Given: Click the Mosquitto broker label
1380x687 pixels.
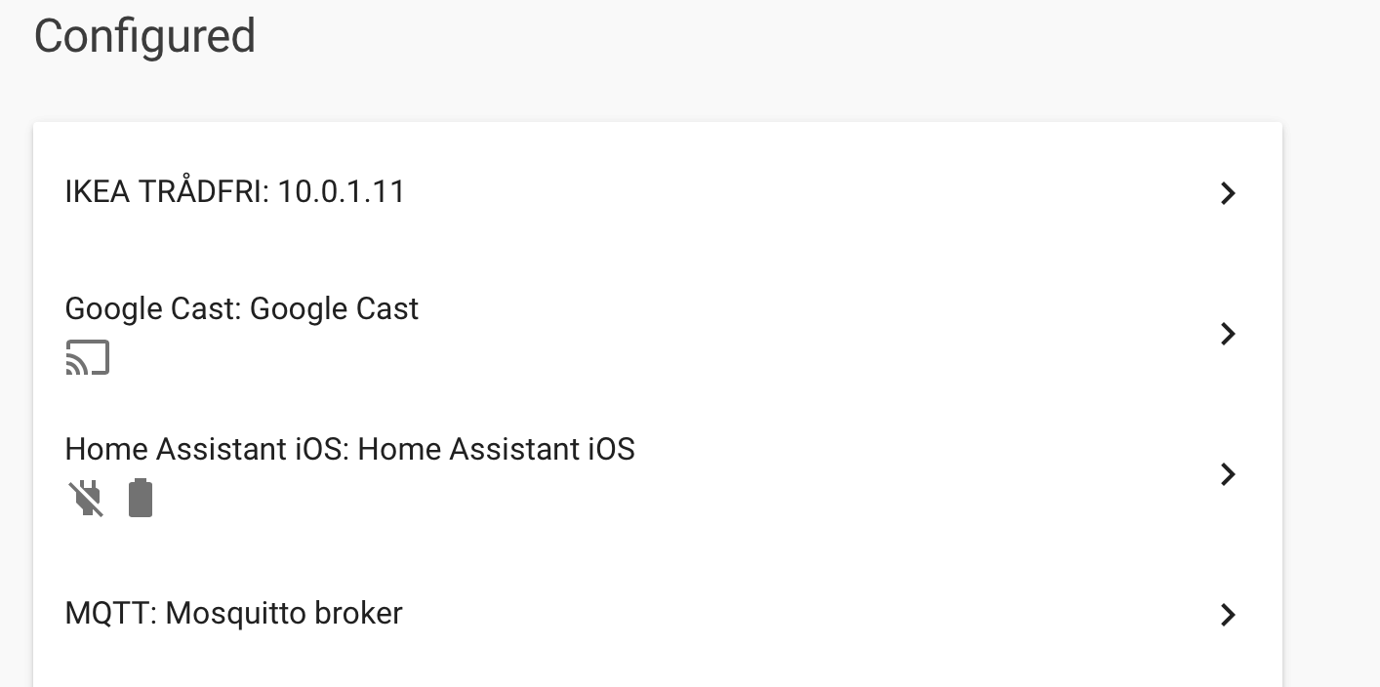Looking at the screenshot, I should [x=284, y=614].
